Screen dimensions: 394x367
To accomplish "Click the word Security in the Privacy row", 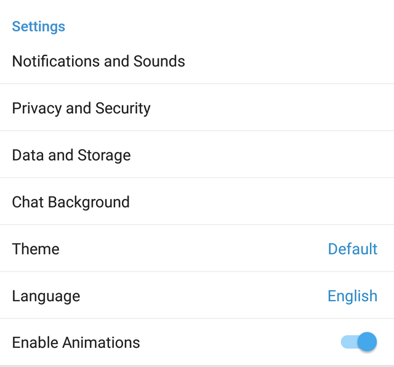I will pyautogui.click(x=123, y=108).
